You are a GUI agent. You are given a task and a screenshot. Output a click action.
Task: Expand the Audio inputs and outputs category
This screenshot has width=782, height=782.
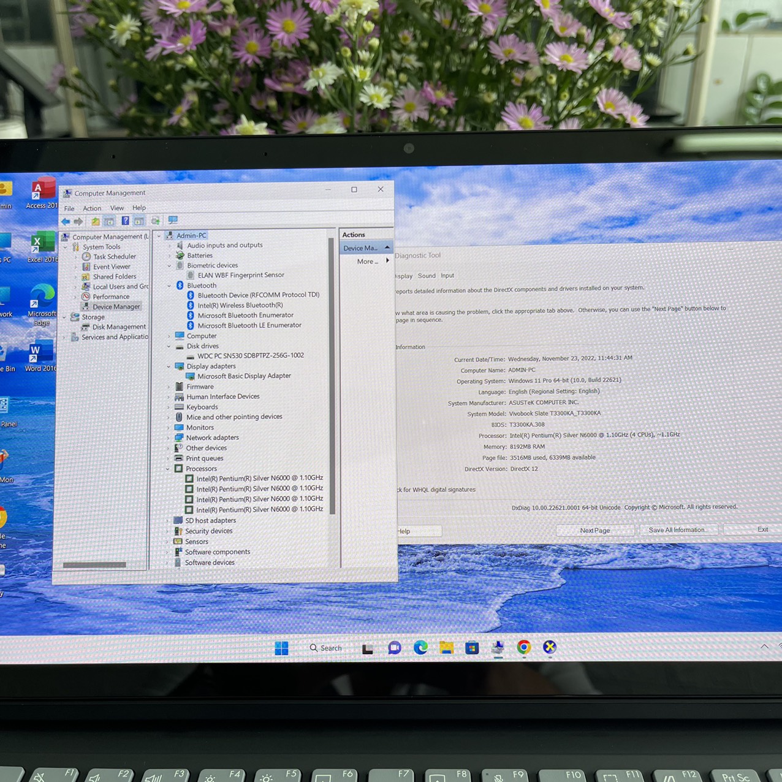tap(170, 246)
